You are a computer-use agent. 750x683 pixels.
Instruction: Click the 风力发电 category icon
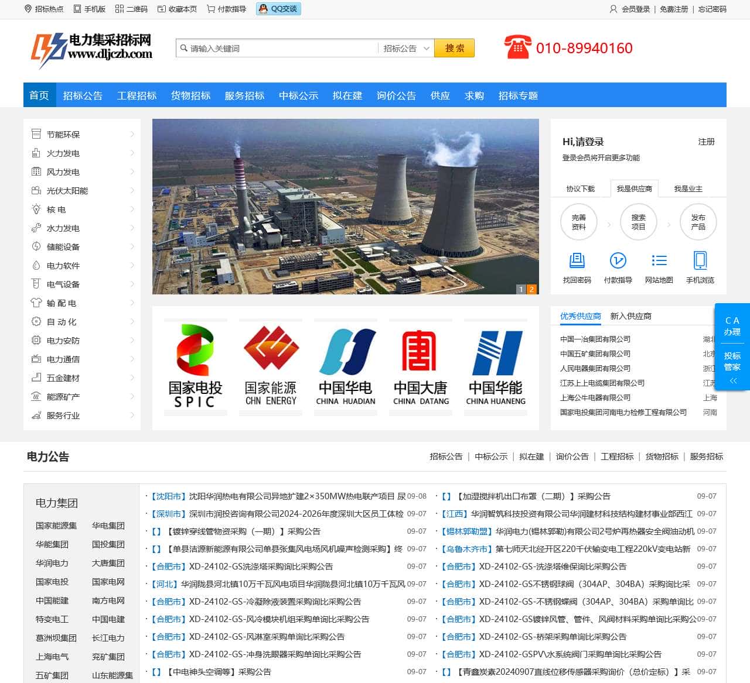pyautogui.click(x=36, y=171)
